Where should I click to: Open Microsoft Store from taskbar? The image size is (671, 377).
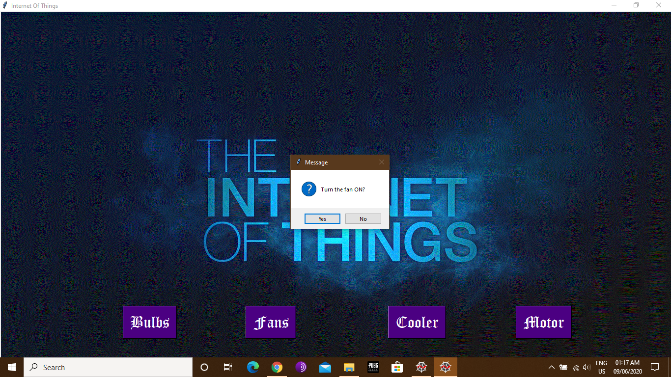point(397,367)
